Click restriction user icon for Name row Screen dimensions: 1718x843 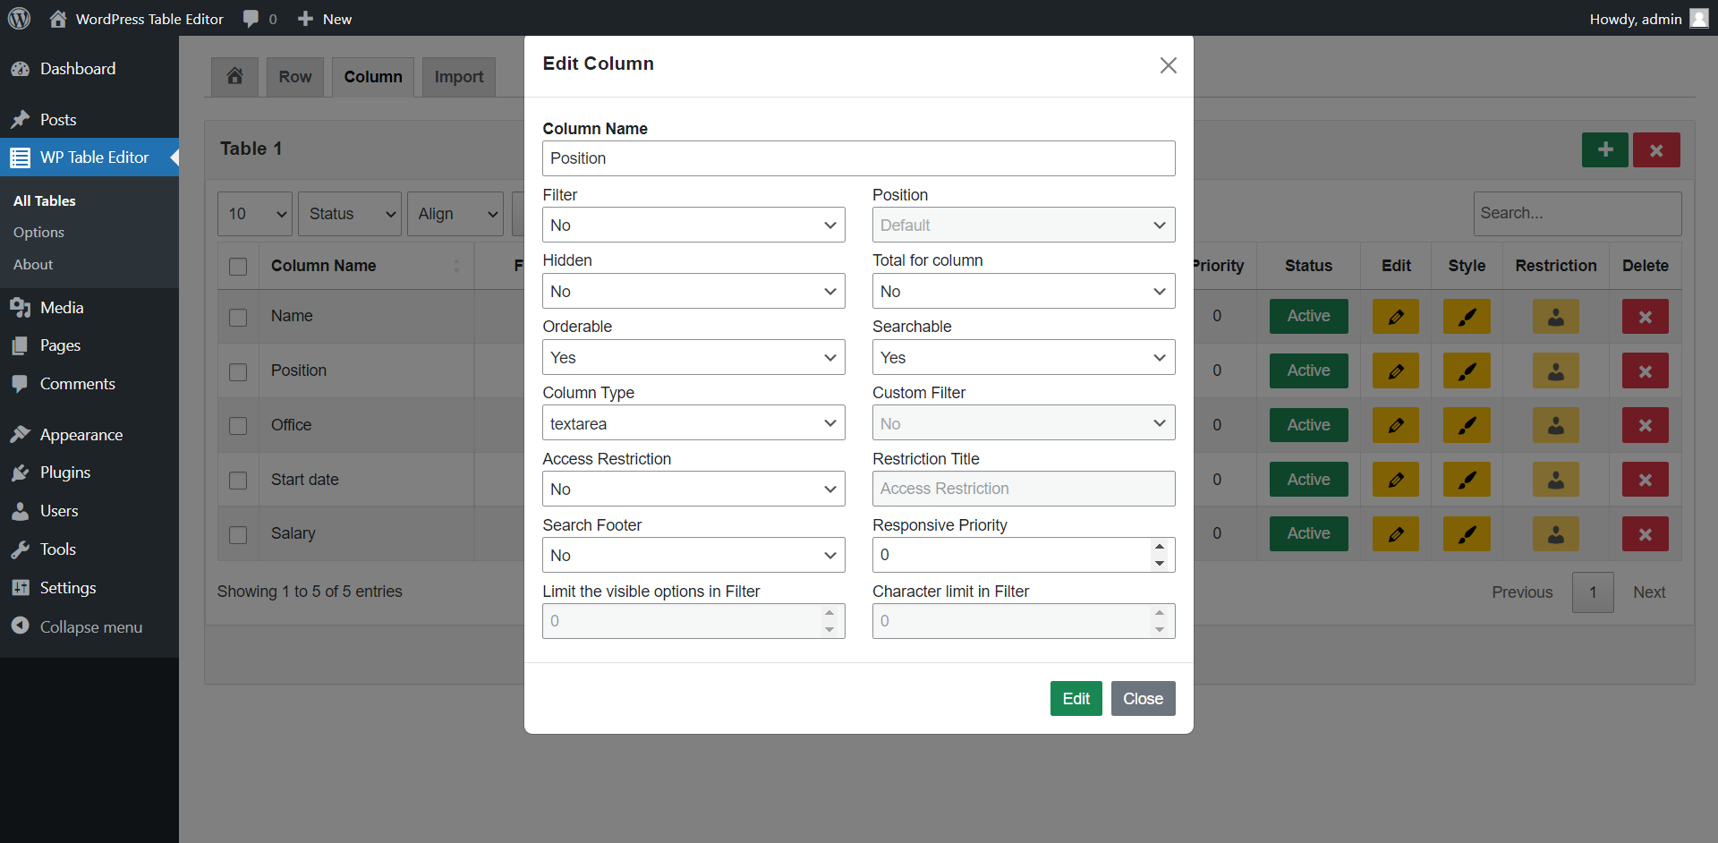pyautogui.click(x=1556, y=317)
